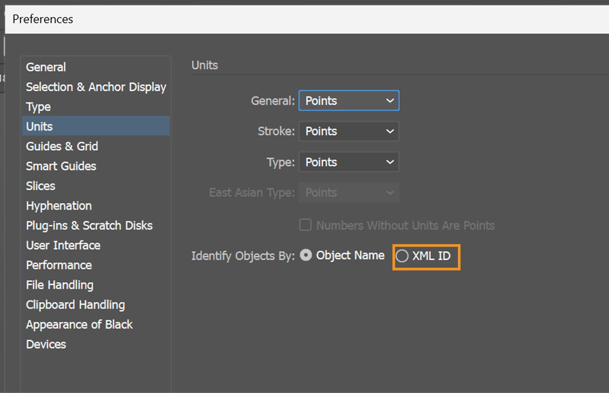Open the General units dropdown
The height and width of the screenshot is (393, 609).
point(348,100)
